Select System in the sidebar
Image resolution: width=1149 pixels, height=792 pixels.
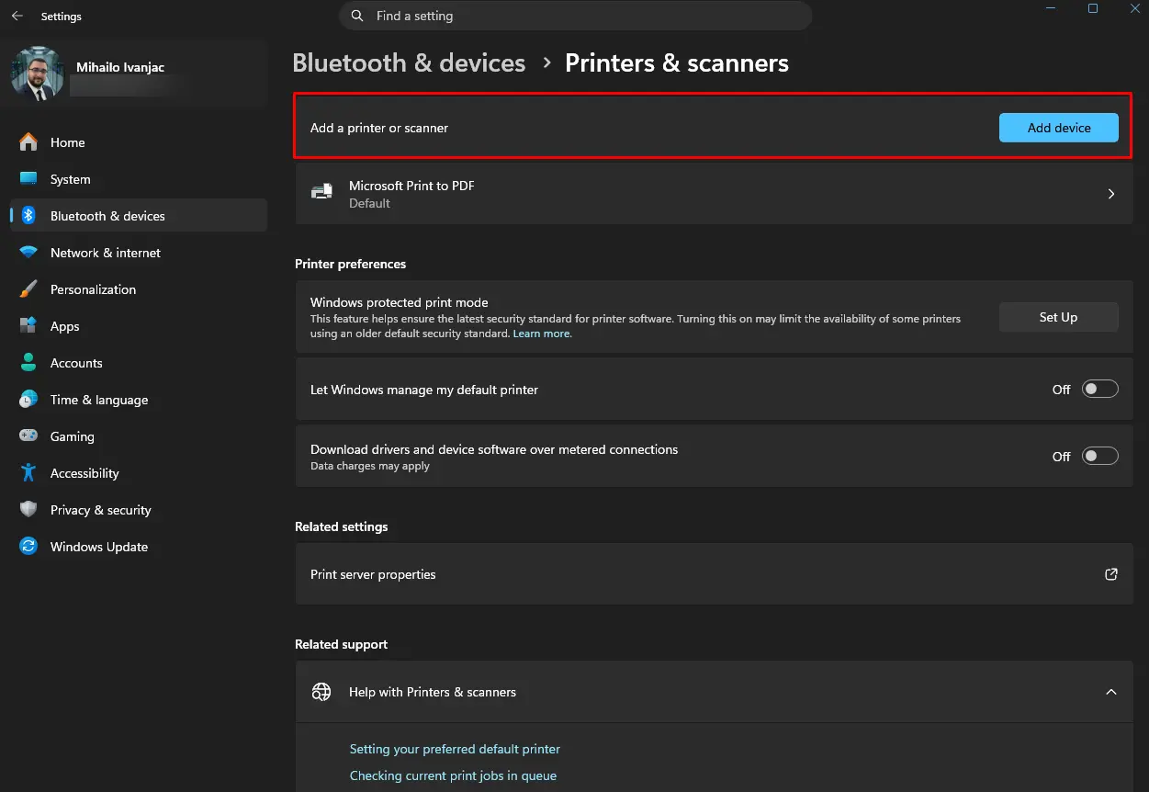(x=71, y=178)
